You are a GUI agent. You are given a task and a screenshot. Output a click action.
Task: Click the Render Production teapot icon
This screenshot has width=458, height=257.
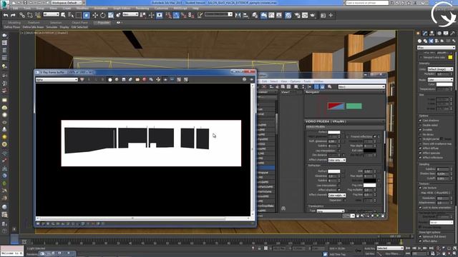313,15
